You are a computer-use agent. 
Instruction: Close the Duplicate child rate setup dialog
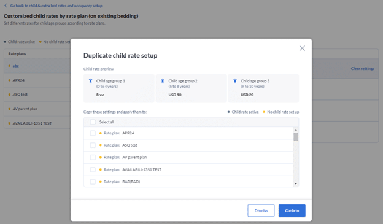(x=302, y=48)
